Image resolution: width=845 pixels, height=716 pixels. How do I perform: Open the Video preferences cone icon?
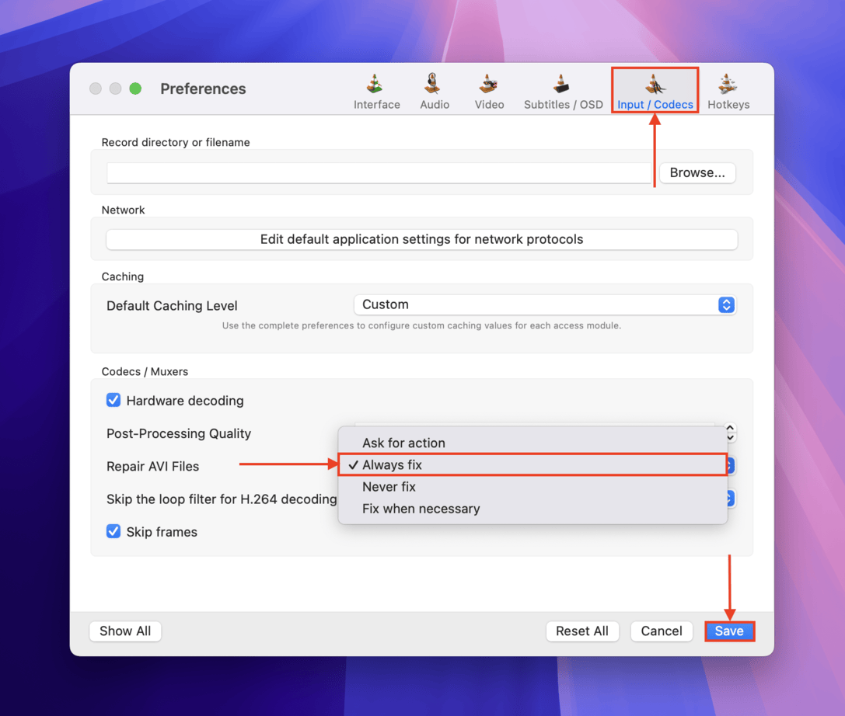[489, 84]
